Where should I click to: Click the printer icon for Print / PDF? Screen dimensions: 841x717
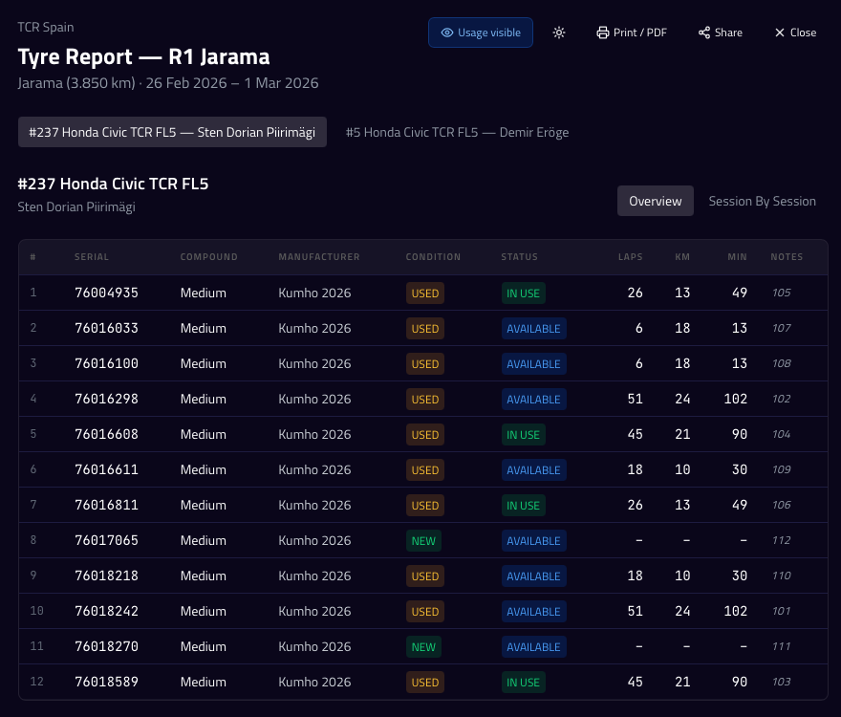602,33
